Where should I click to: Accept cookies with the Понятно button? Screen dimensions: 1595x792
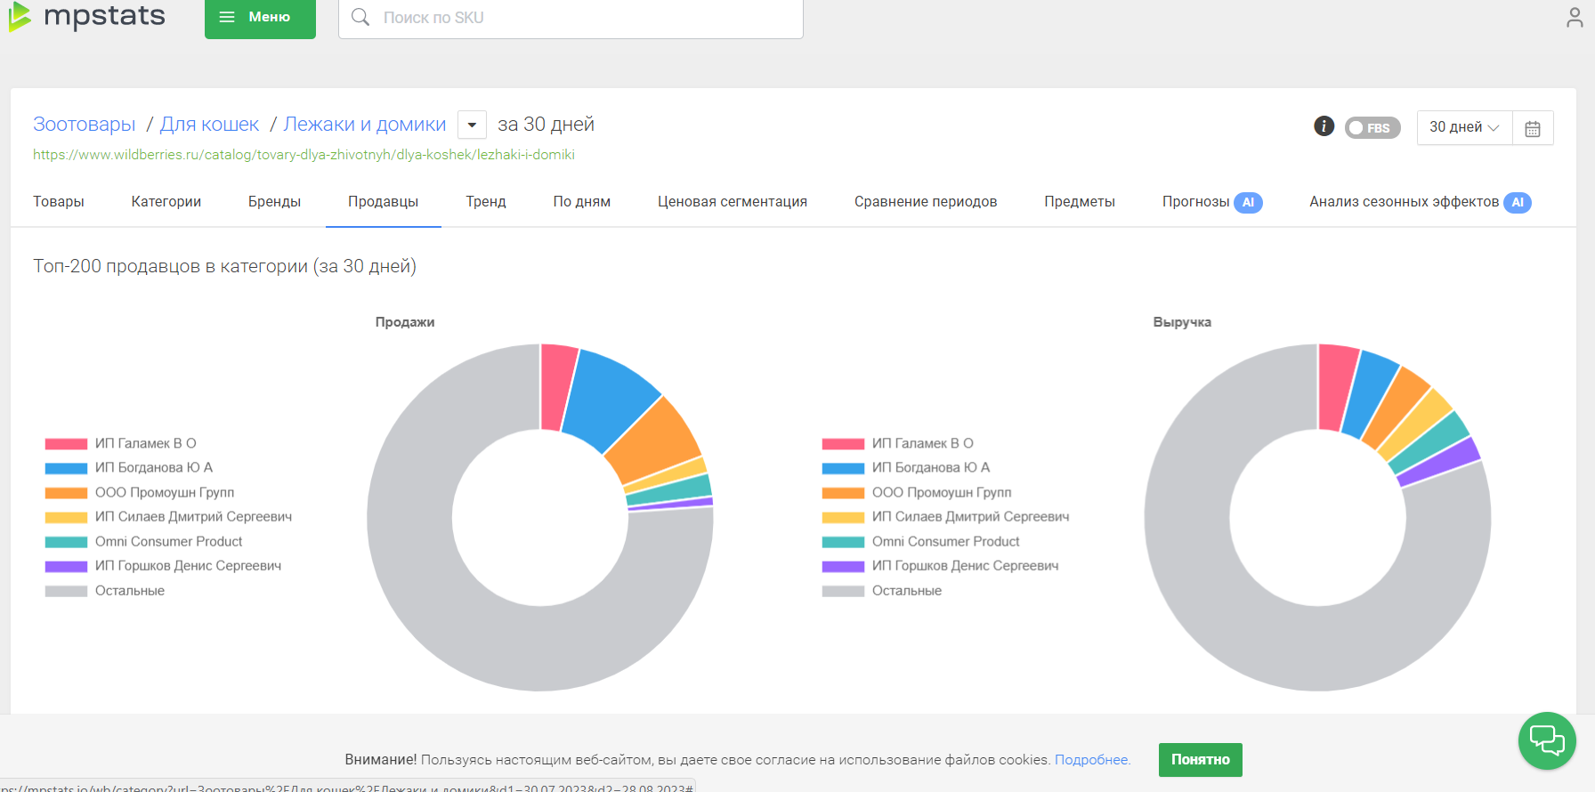coord(1200,760)
